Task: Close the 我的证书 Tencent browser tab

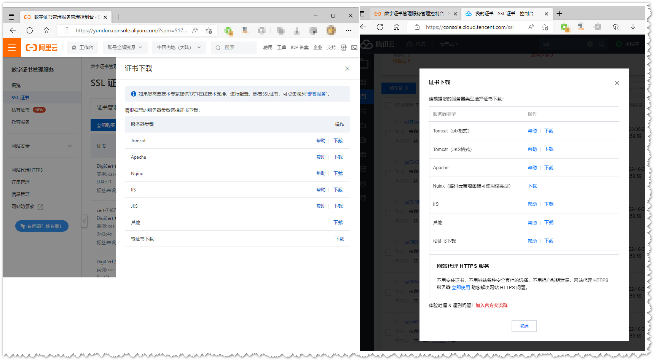Action: tap(547, 14)
